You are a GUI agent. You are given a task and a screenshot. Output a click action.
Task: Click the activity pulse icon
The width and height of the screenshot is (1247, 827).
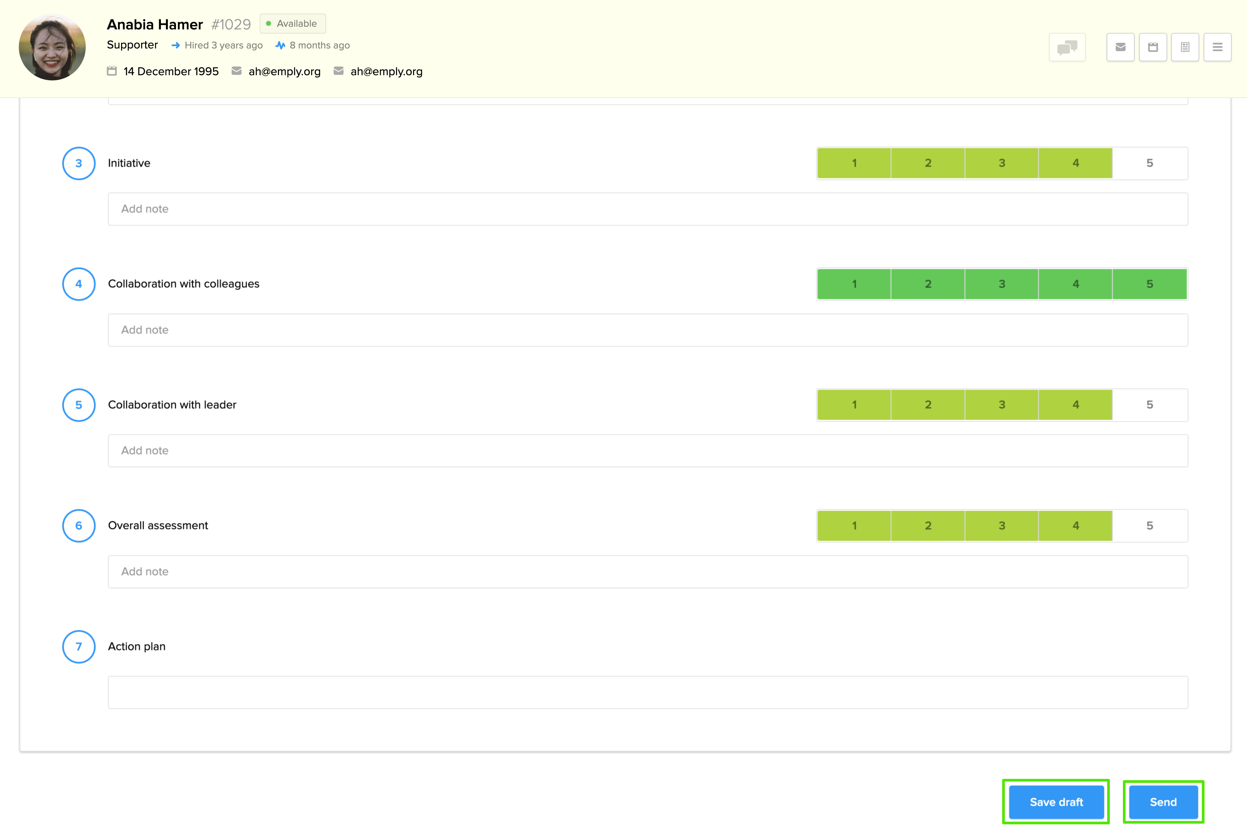point(280,45)
